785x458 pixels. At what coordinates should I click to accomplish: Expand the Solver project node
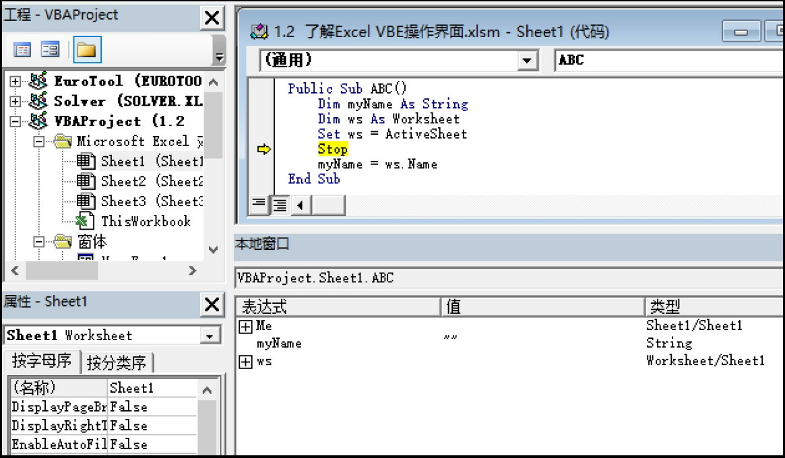tap(15, 102)
